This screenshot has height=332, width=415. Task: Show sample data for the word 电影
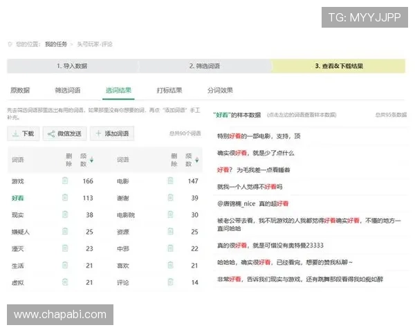click(123, 181)
